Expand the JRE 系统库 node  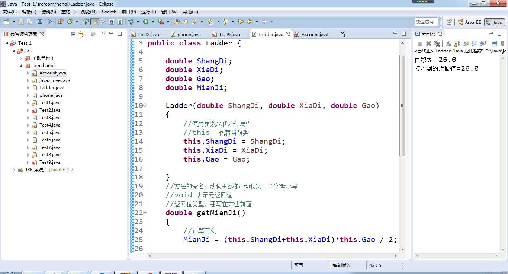(14, 170)
